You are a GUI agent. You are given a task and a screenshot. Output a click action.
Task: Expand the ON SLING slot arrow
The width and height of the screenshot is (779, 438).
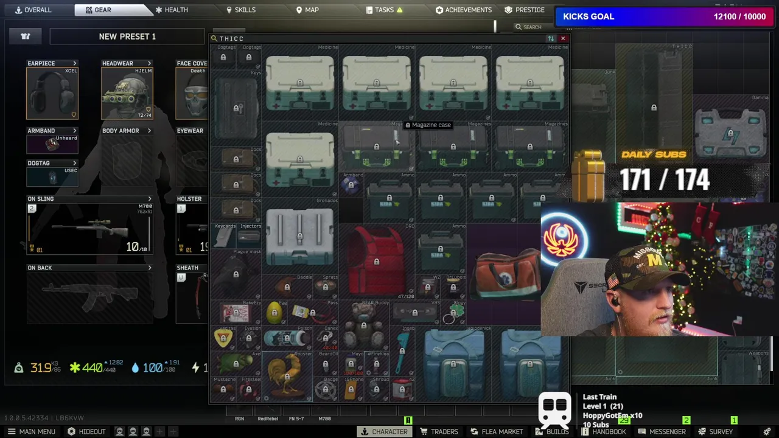click(x=150, y=199)
